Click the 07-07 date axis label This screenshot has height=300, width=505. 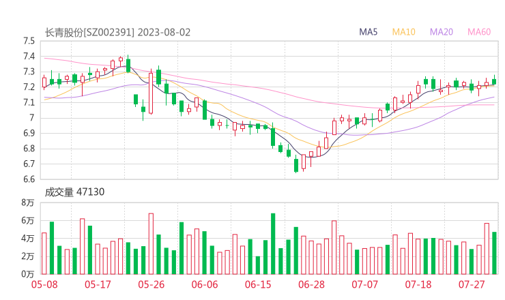point(364,284)
